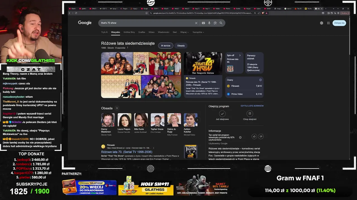Open Danny Masterson cast photo
The image size is (357, 200).
(x=108, y=120)
